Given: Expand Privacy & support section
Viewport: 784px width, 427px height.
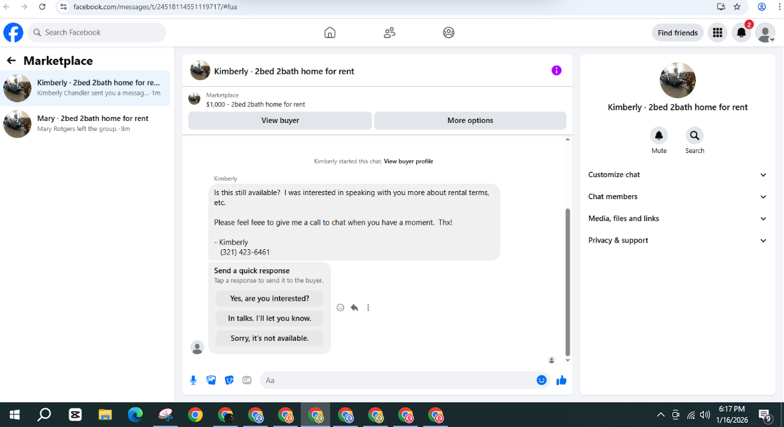Looking at the screenshot, I should tap(678, 241).
